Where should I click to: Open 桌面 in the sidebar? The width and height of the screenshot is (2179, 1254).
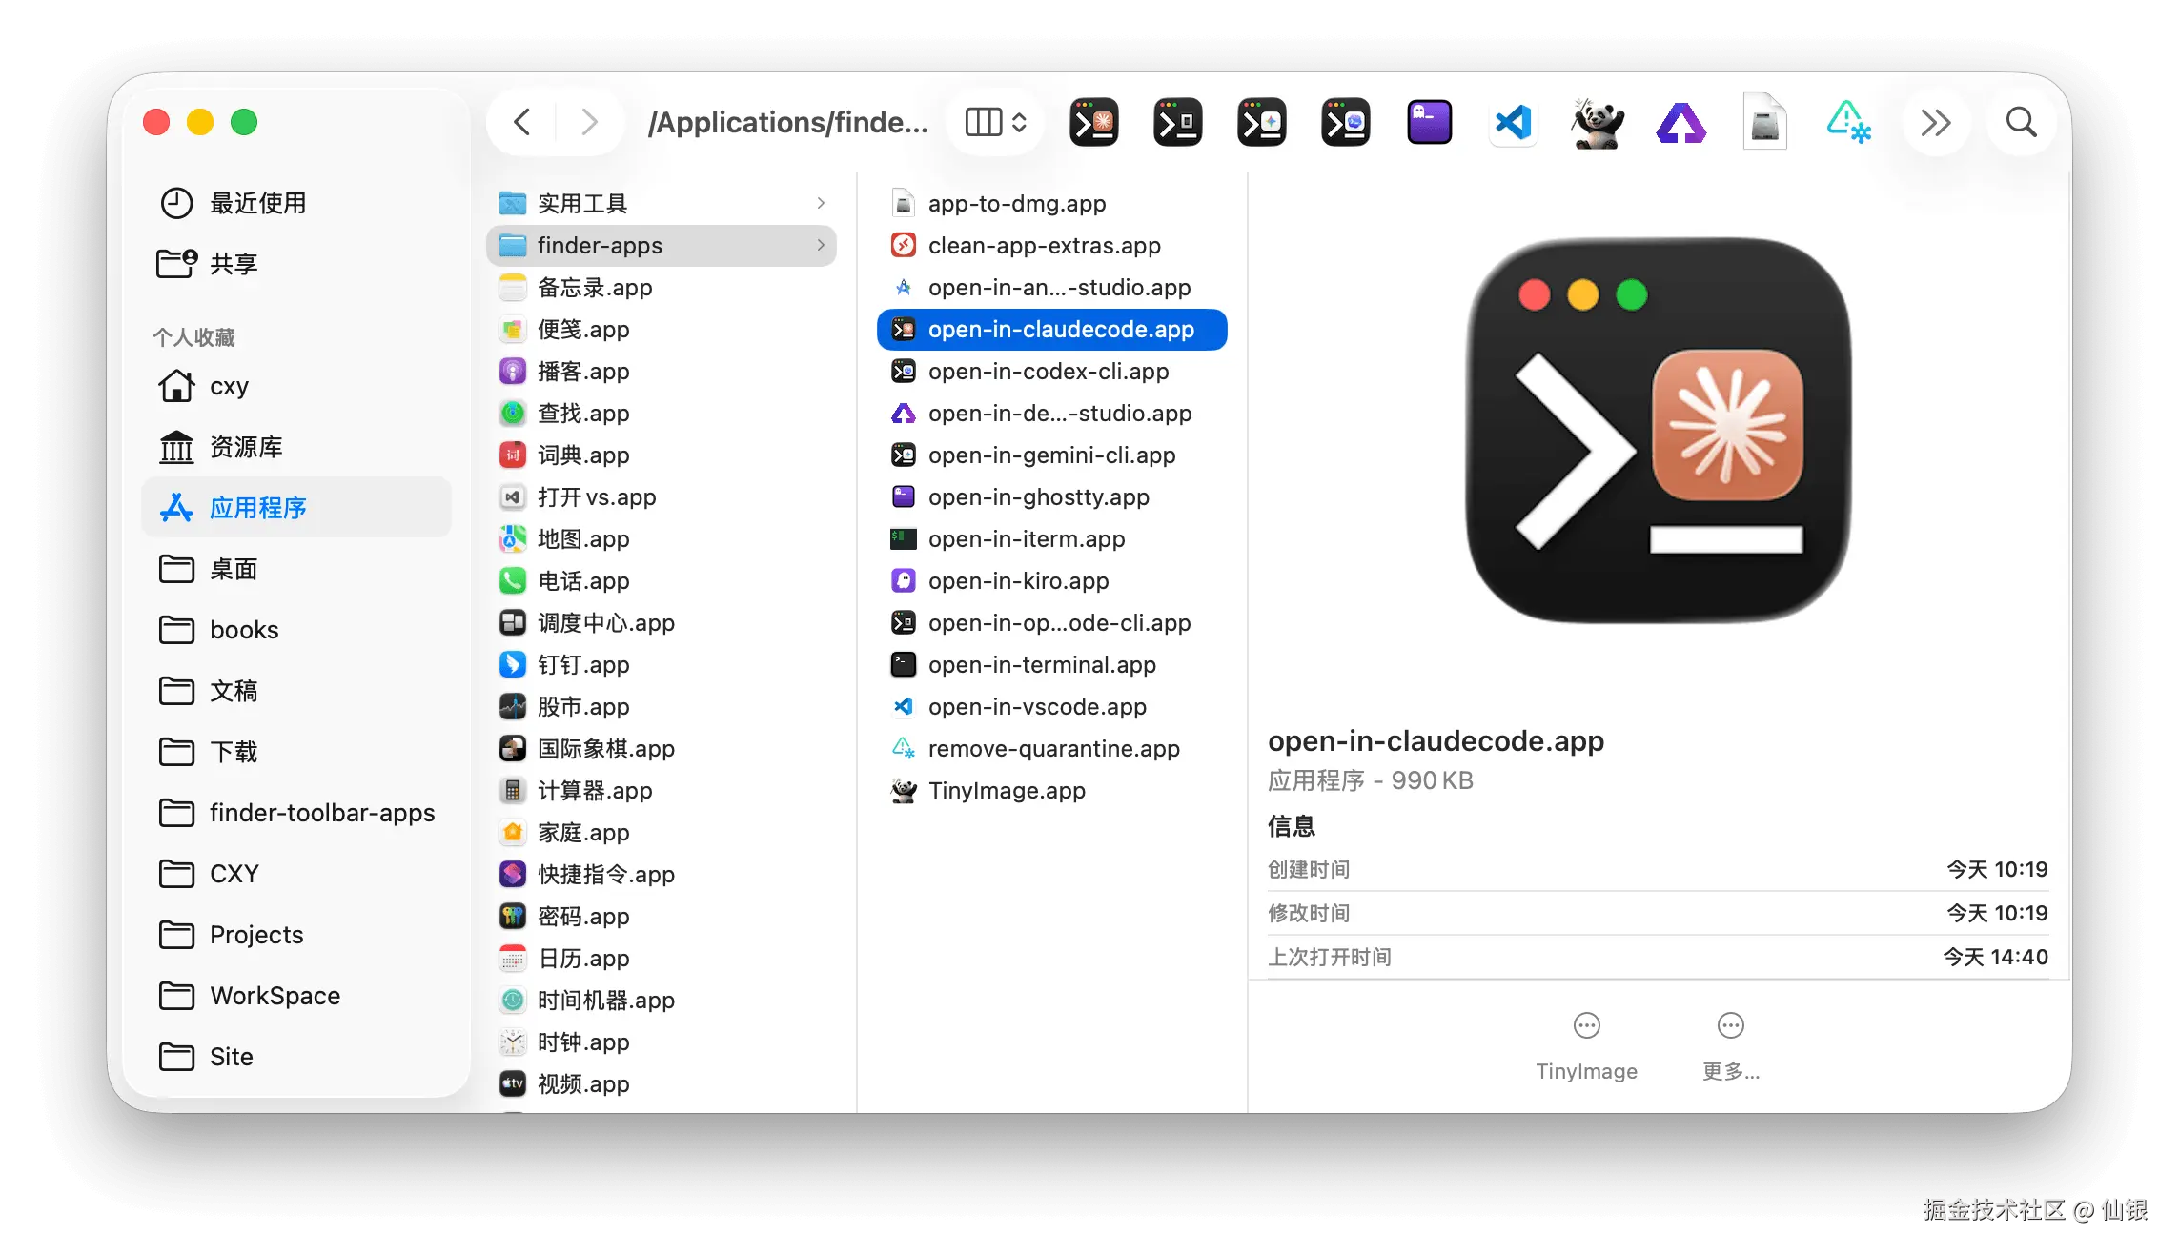tap(296, 569)
